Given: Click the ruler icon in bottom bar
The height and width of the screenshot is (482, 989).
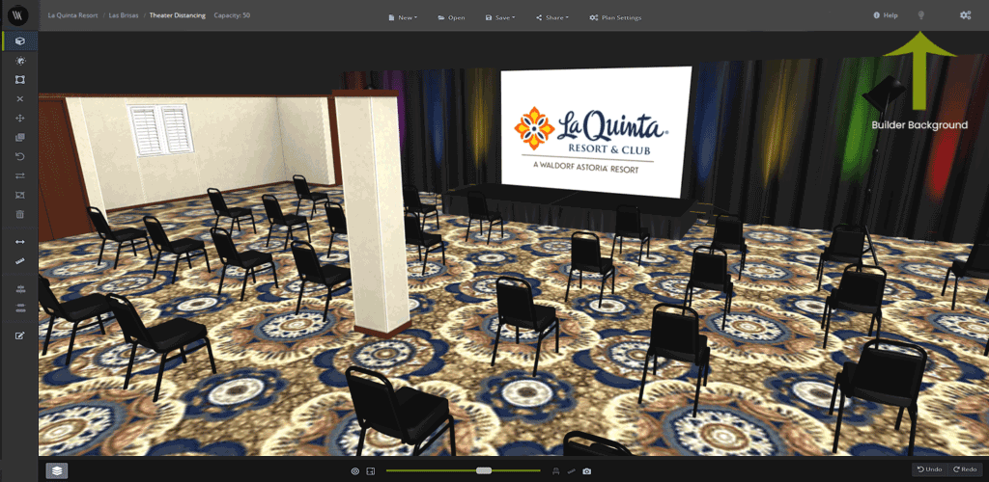Looking at the screenshot, I should tap(572, 470).
